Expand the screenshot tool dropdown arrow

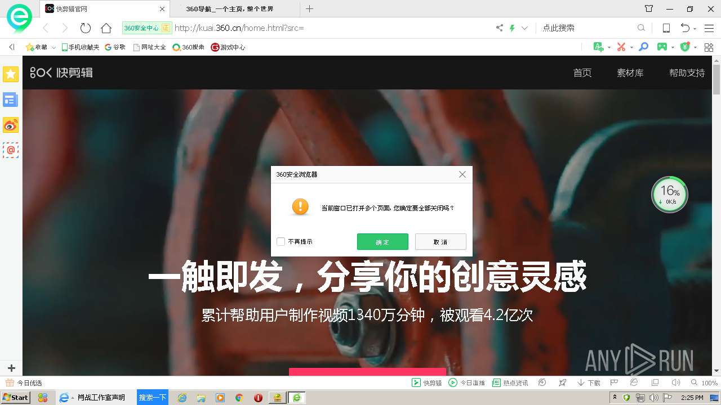click(631, 48)
